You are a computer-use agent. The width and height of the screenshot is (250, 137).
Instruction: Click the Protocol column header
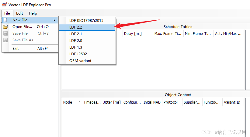pos(172,102)
